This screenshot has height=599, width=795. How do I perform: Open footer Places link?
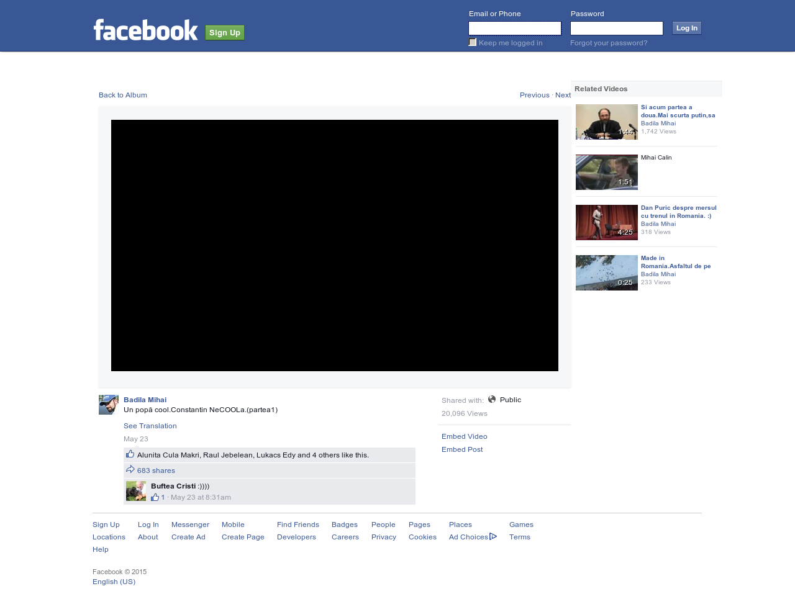(460, 525)
